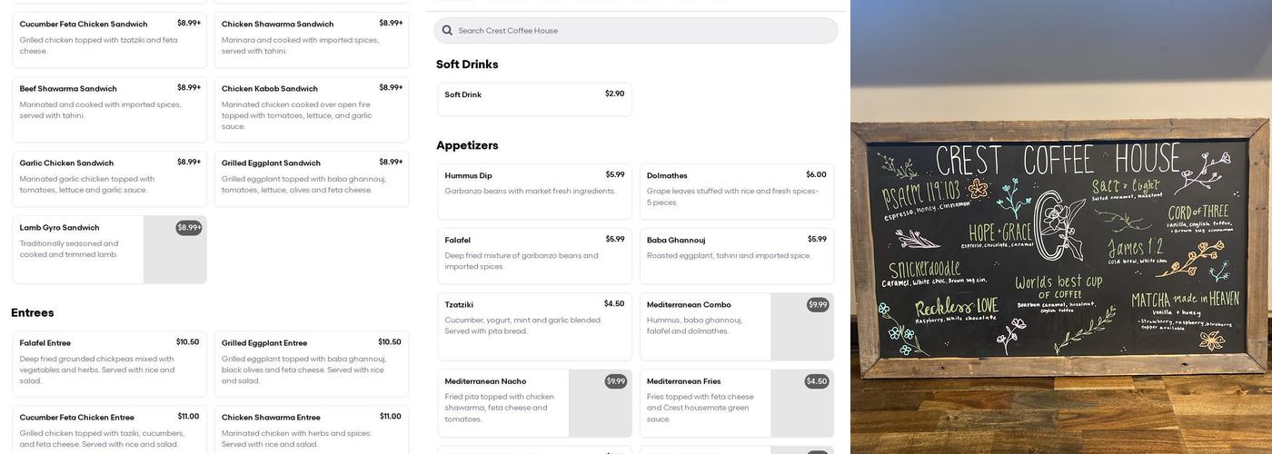Choose the Chicken Kabob Sandwich
This screenshot has width=1272, height=454.
(311, 113)
